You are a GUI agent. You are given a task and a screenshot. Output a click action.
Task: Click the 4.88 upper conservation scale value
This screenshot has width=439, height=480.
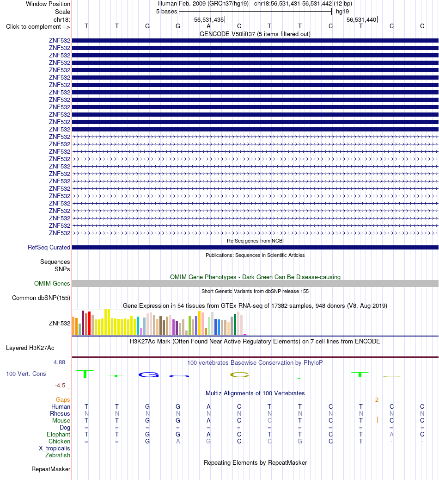click(59, 362)
